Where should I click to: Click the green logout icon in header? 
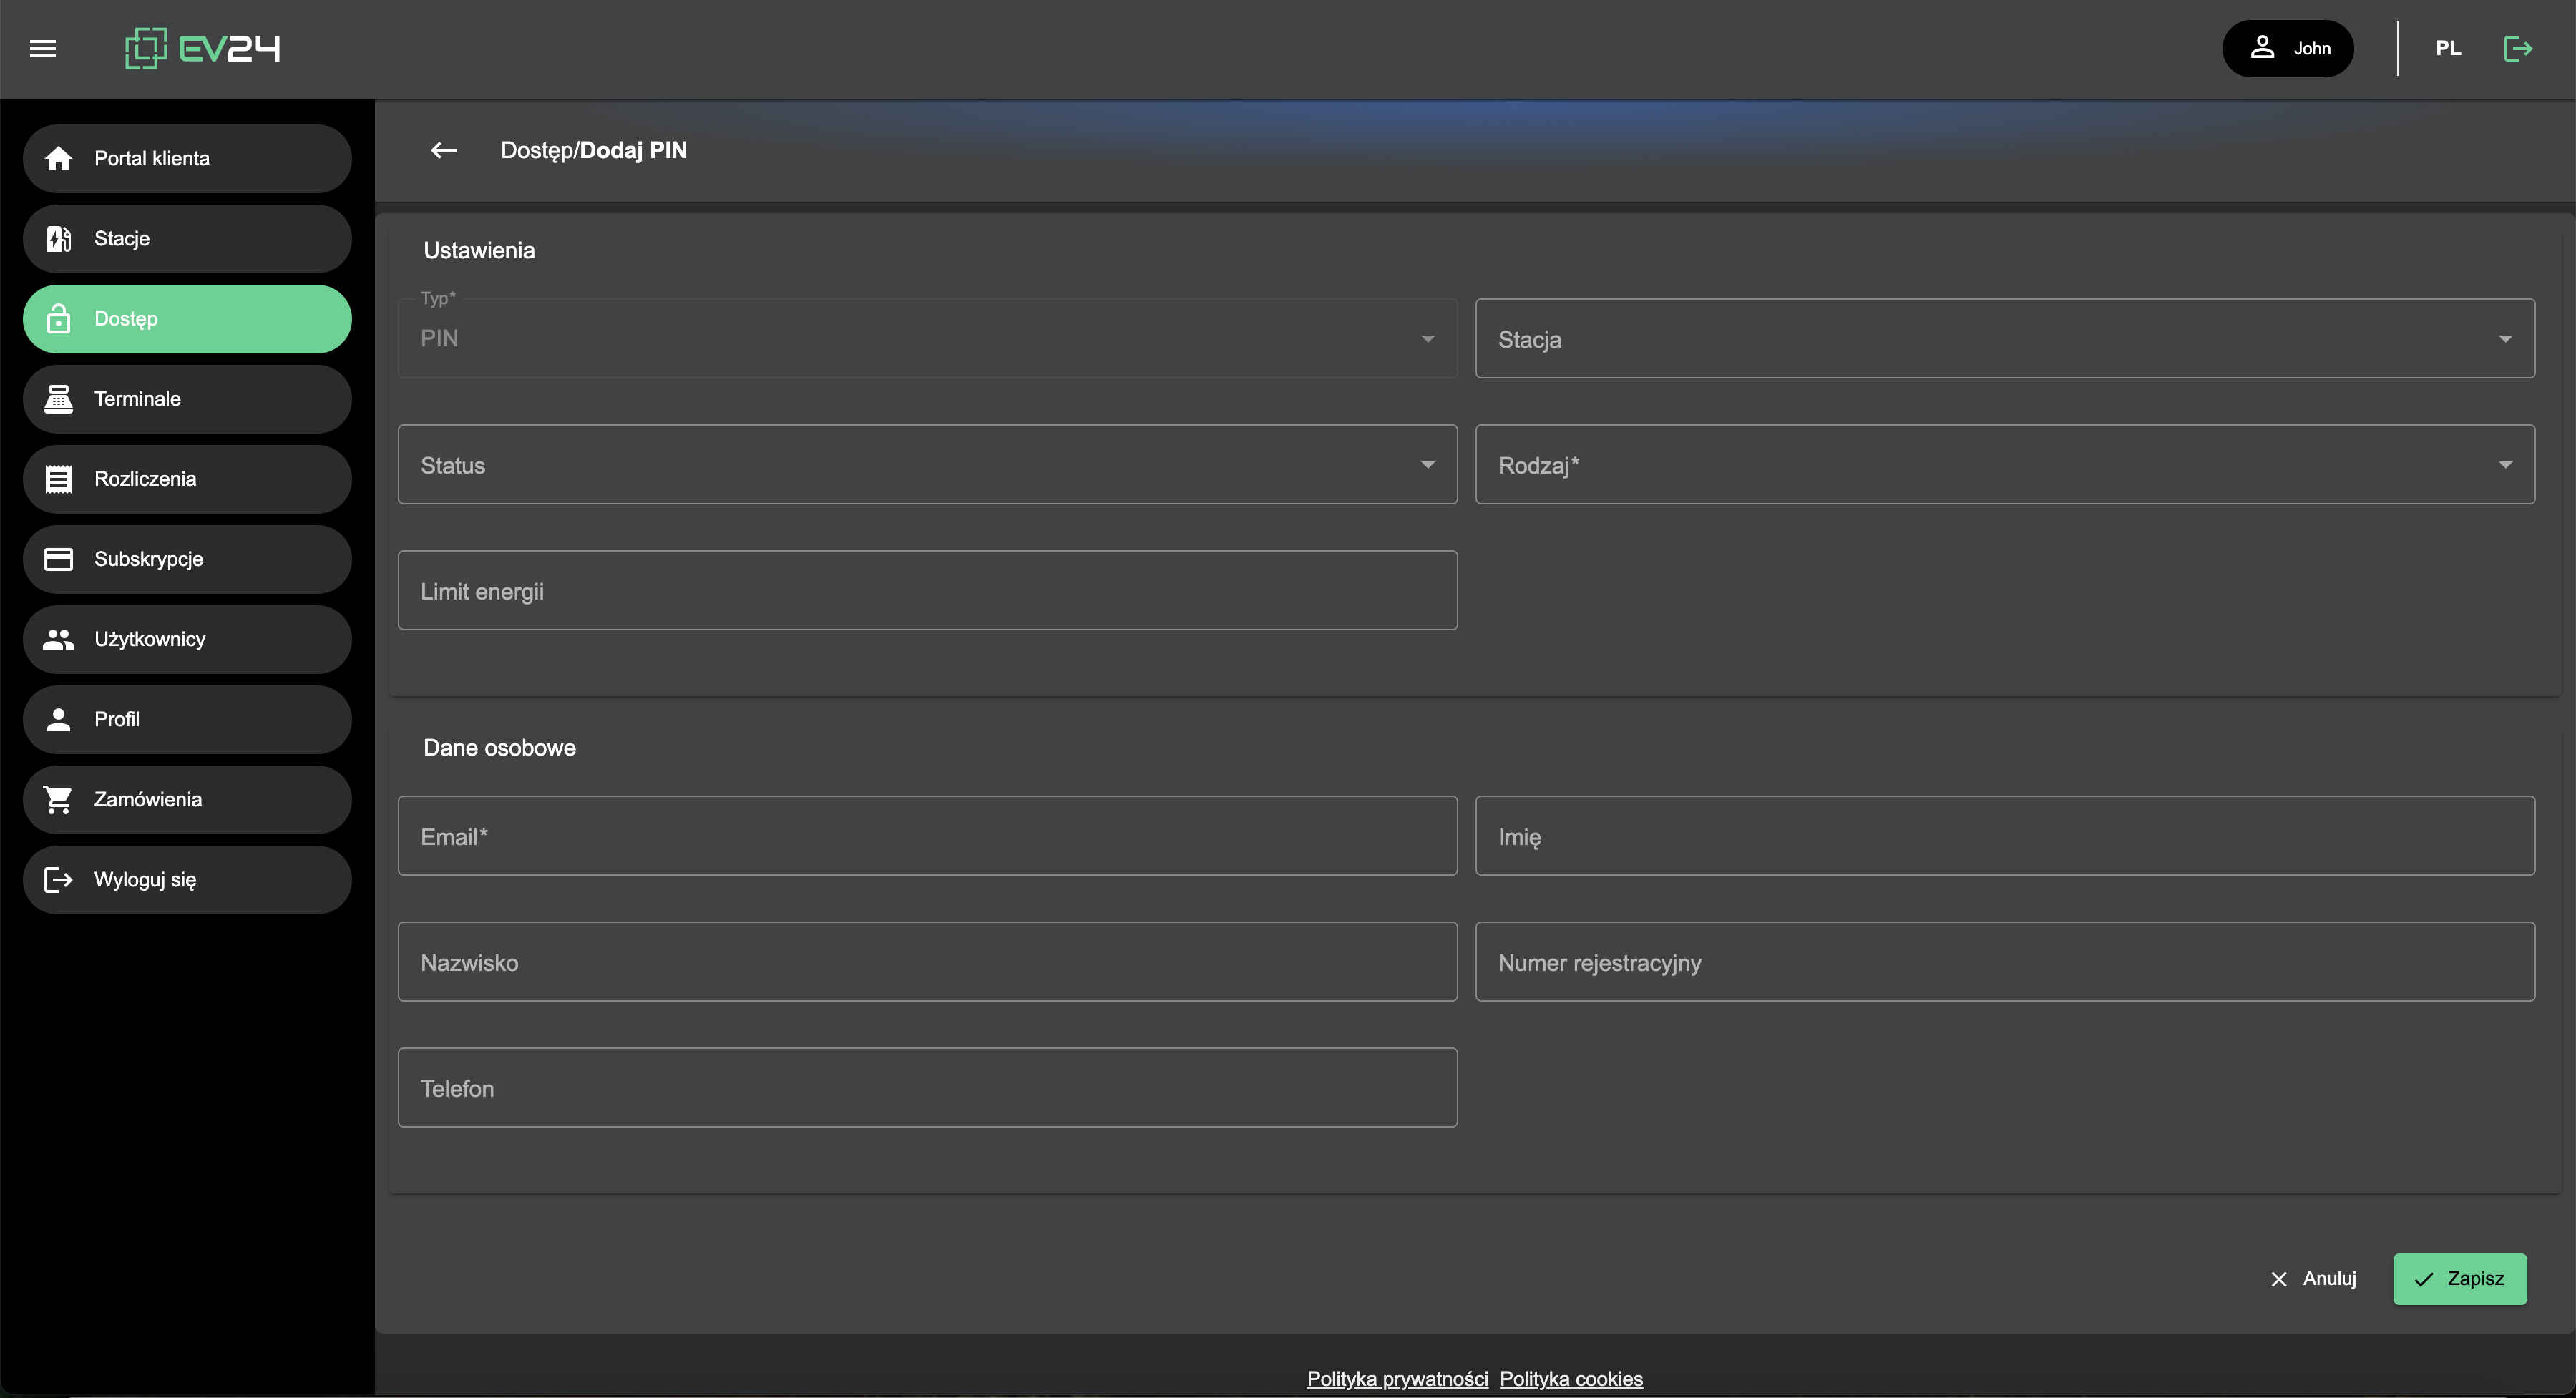[x=2517, y=48]
